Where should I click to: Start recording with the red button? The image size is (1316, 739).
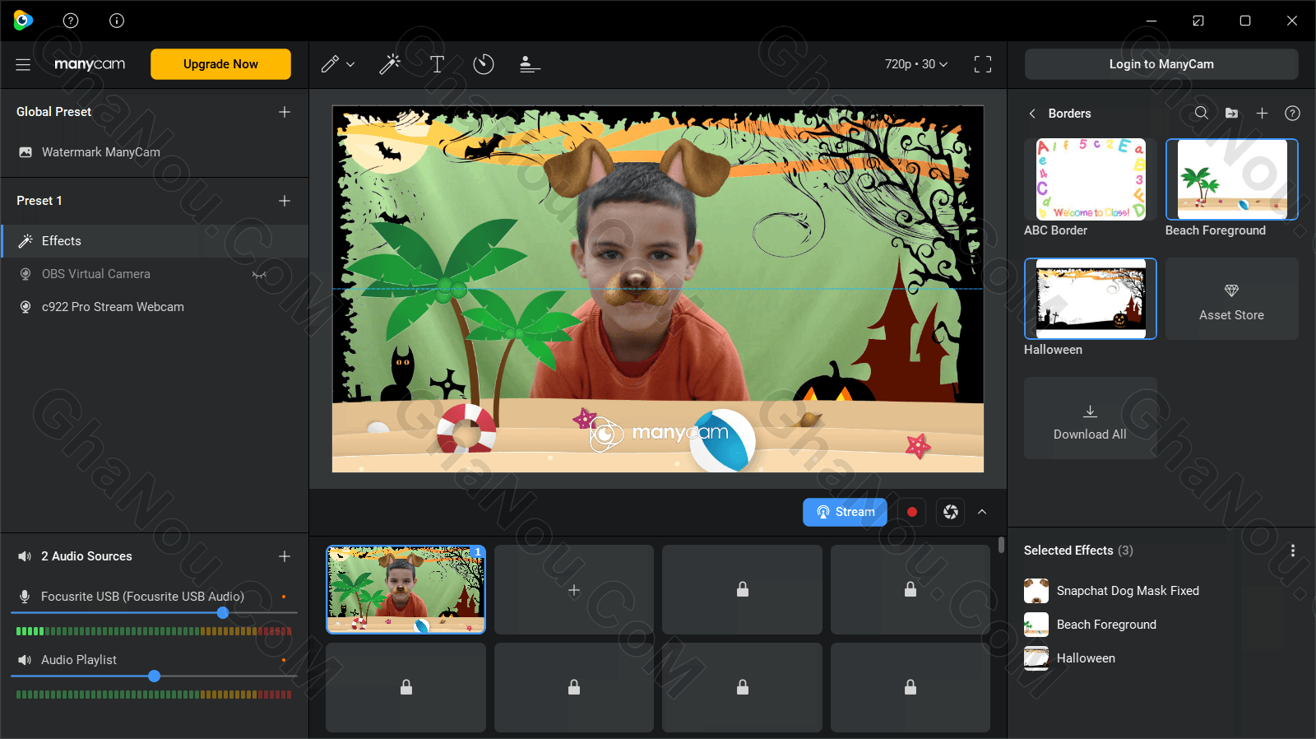coord(911,512)
